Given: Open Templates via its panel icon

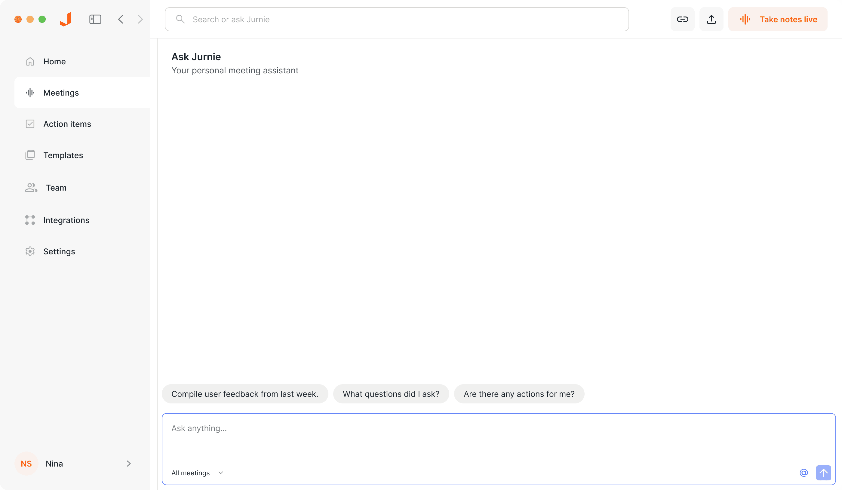Looking at the screenshot, I should point(30,155).
